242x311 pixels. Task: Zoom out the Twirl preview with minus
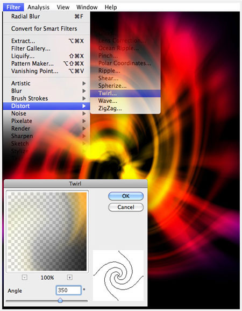click(24, 277)
